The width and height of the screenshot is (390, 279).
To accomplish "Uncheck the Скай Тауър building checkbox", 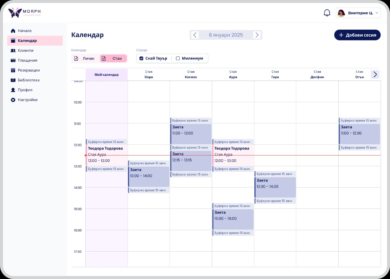I will point(141,58).
